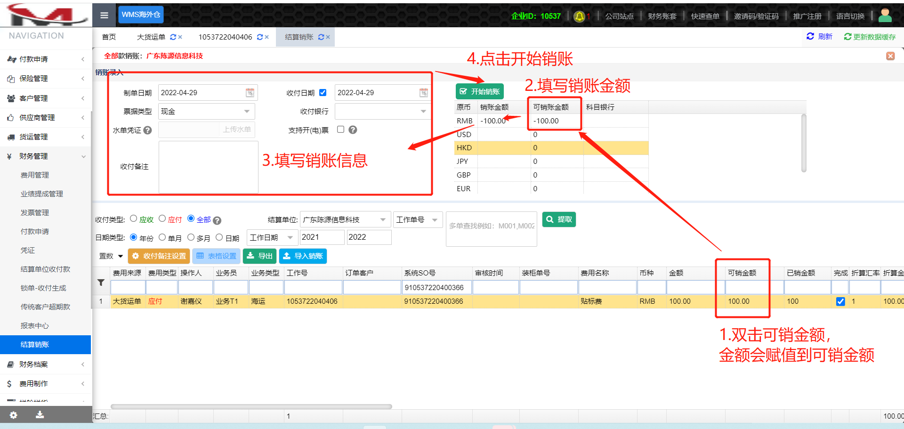Toggle the 收付日期 checkbox
The width and height of the screenshot is (904, 429).
point(323,93)
